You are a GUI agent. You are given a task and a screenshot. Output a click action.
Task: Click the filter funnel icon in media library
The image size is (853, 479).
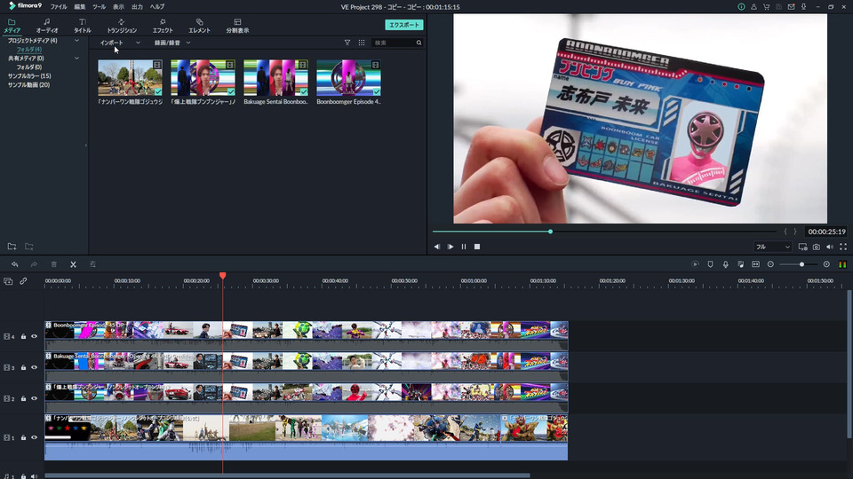(347, 43)
